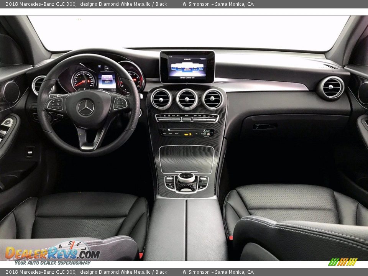Toggle Climate Control OFF on the infotainment screen
Viewport: 368px width, 276px height.
(187, 78)
